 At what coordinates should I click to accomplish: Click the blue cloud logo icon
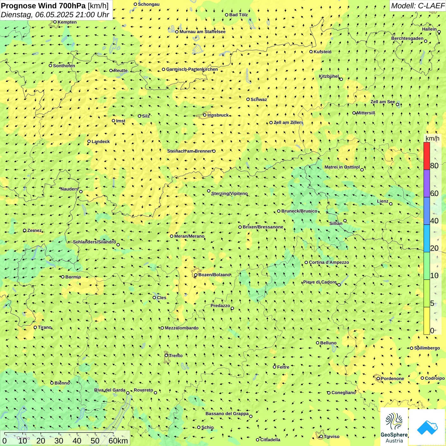(x=427, y=428)
